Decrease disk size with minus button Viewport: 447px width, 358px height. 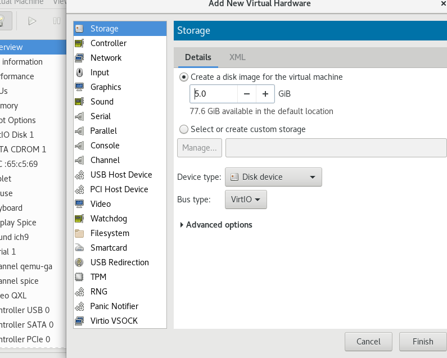point(247,94)
